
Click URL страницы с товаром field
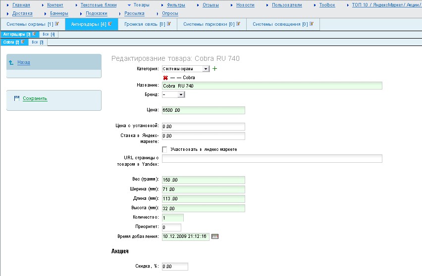272,159
